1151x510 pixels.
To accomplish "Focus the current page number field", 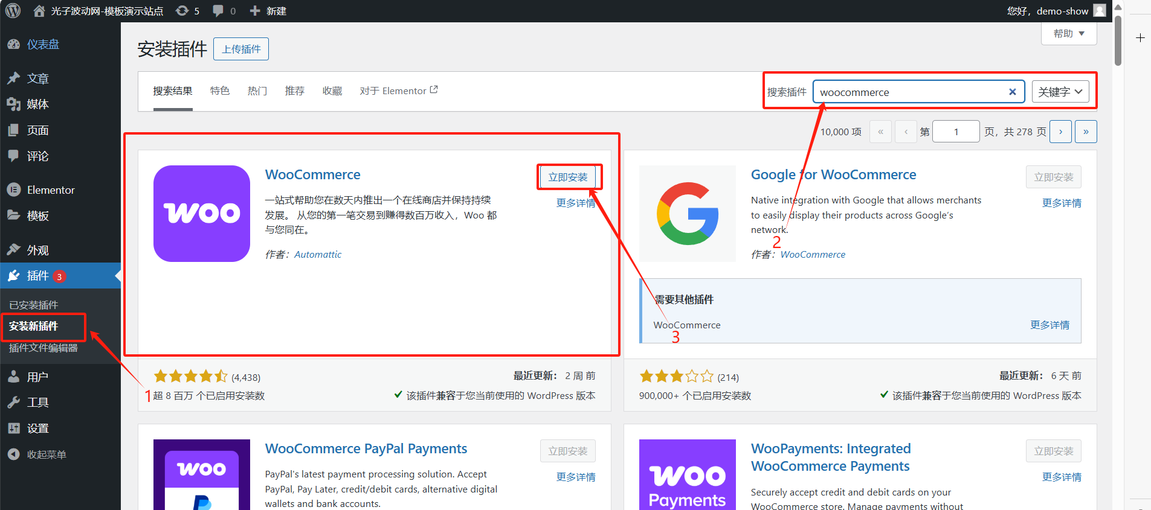I will pos(956,132).
